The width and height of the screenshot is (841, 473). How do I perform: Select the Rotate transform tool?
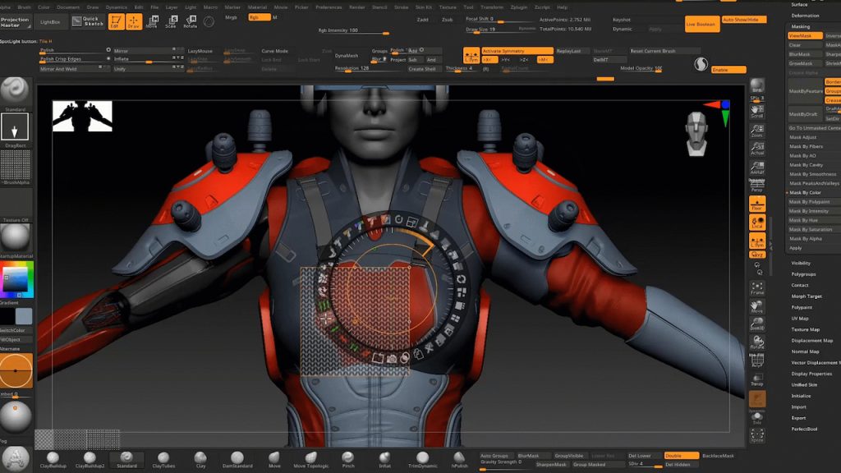click(x=190, y=22)
